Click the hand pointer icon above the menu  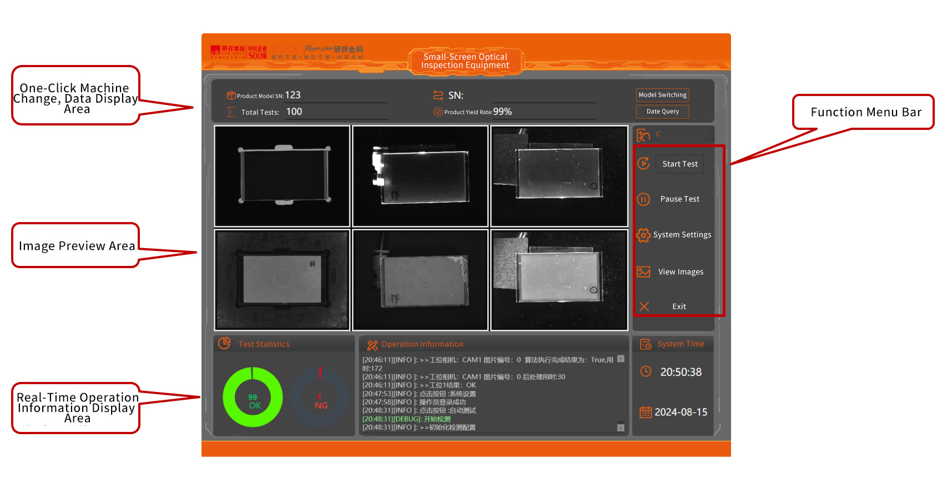pyautogui.click(x=643, y=135)
